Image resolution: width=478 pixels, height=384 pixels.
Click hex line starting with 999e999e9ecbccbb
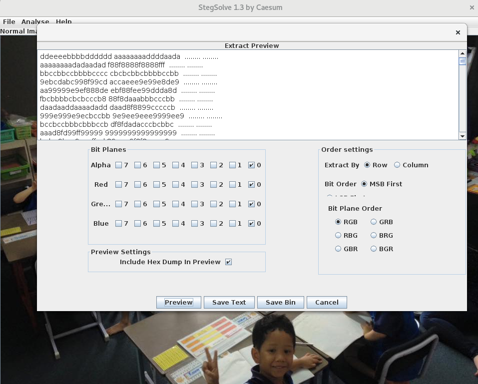pos(131,116)
